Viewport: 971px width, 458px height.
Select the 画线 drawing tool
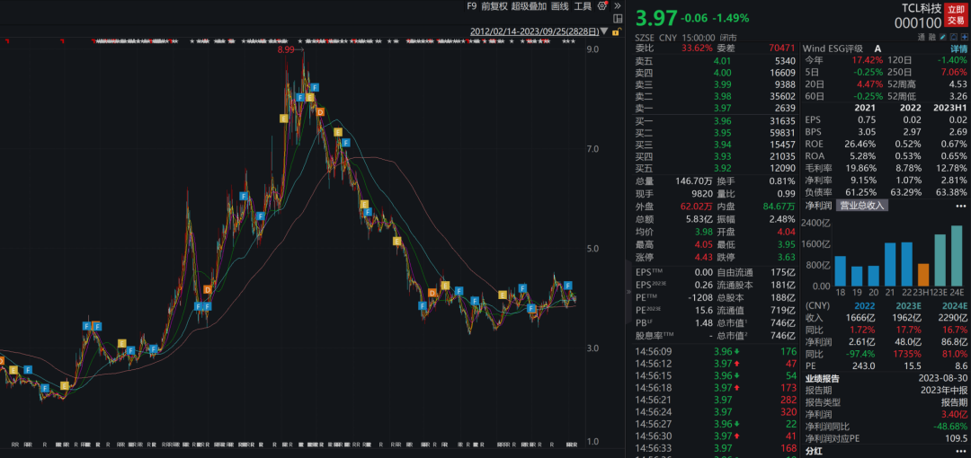point(559,6)
